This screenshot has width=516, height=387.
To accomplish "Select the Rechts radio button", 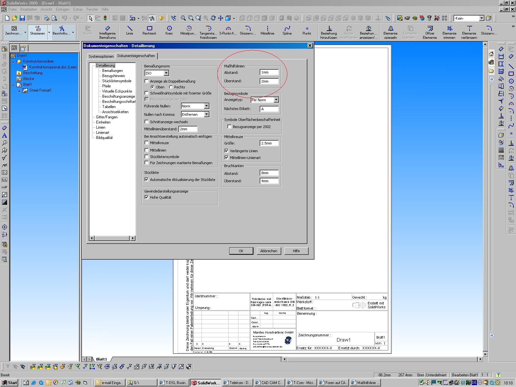I will 171,87.
